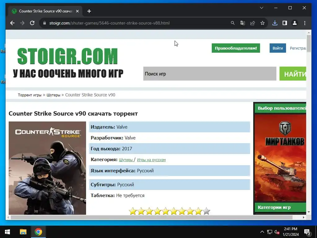Reload the current page

tap(32, 23)
